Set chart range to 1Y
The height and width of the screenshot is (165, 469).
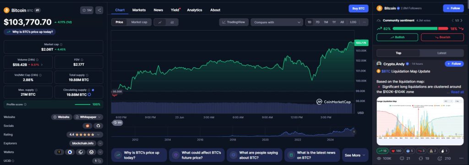334,22
